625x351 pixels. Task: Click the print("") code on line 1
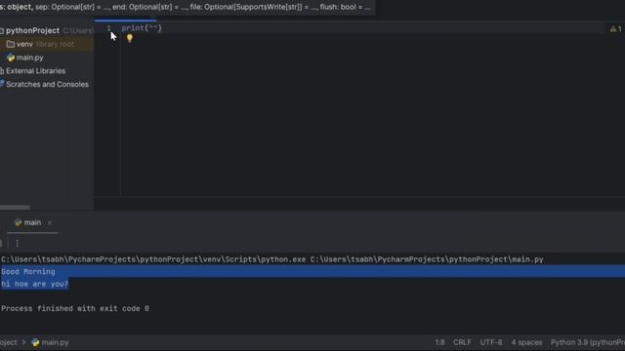point(142,28)
